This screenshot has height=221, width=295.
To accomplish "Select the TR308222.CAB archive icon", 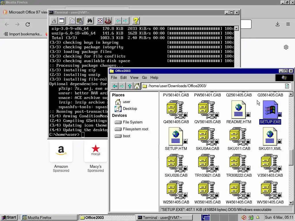I will point(239,163).
